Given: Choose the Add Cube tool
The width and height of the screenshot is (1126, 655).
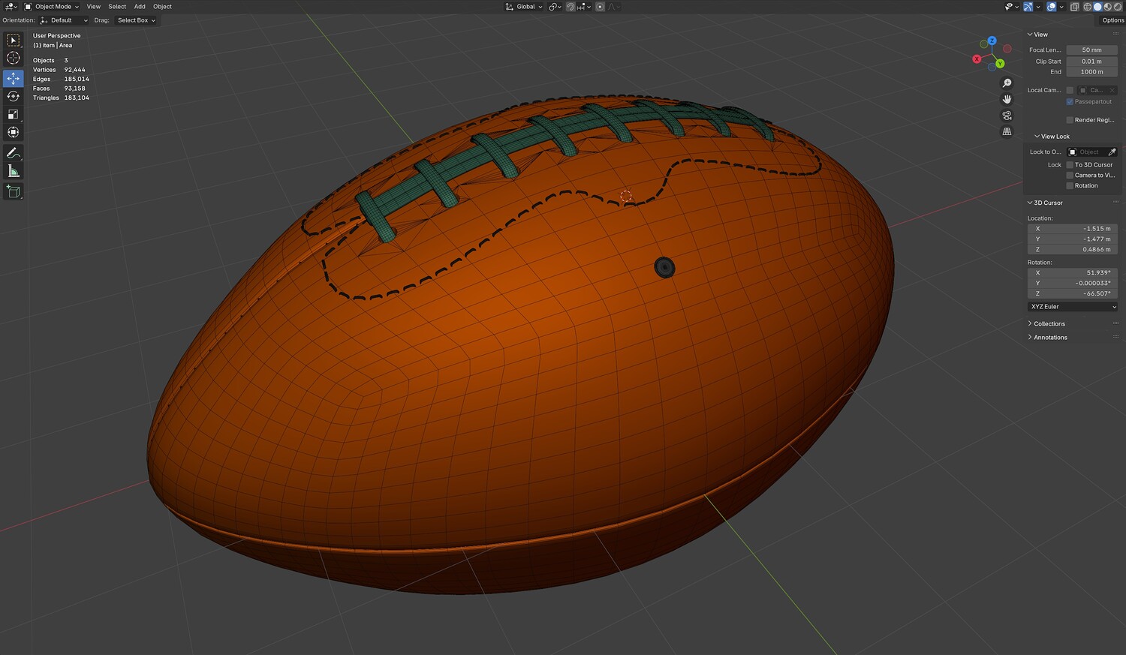Looking at the screenshot, I should [x=13, y=192].
